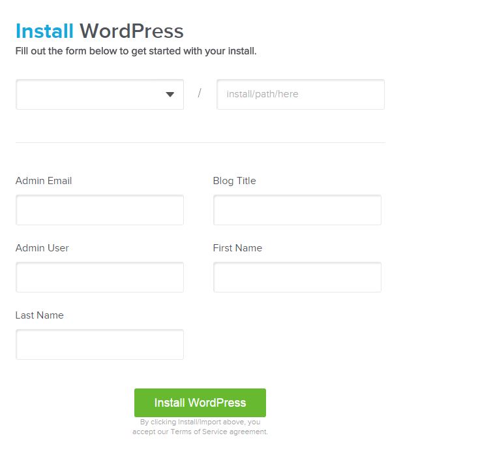Click the 'Admin Email' label
The width and height of the screenshot is (491, 457).
point(44,181)
